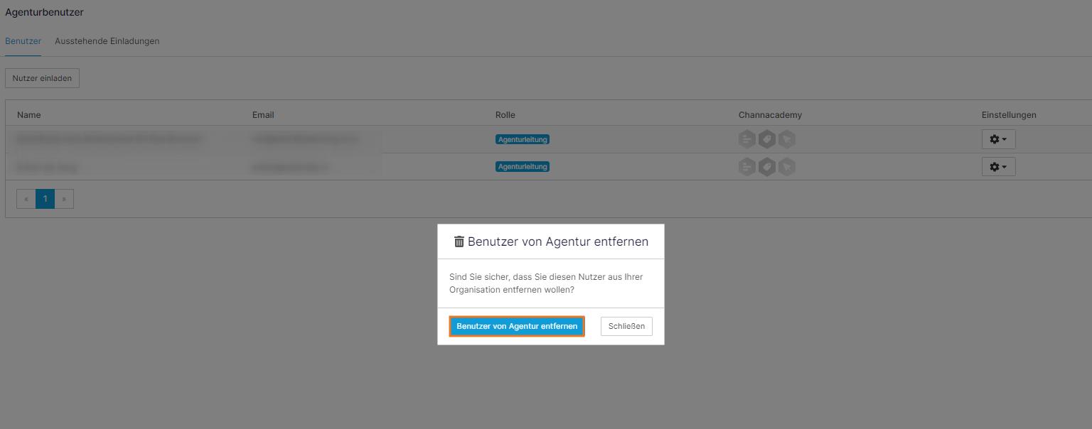Select page 1 in pagination
Image resolution: width=1092 pixels, height=429 pixels.
tap(45, 199)
